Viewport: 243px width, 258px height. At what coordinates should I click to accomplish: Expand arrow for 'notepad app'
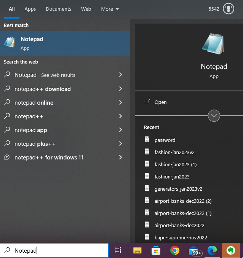[121, 130]
